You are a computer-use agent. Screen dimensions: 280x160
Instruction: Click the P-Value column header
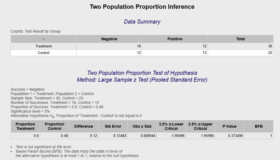(229, 126)
